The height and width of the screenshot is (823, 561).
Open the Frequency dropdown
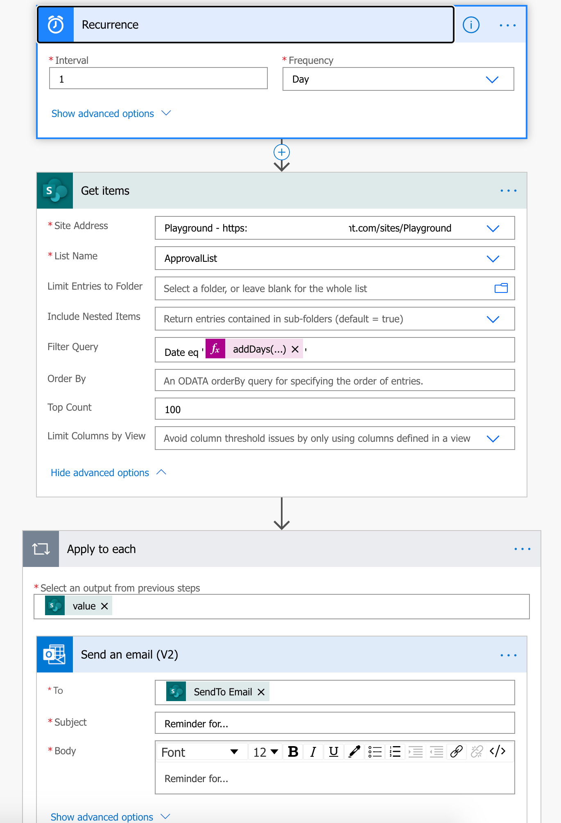pyautogui.click(x=492, y=79)
